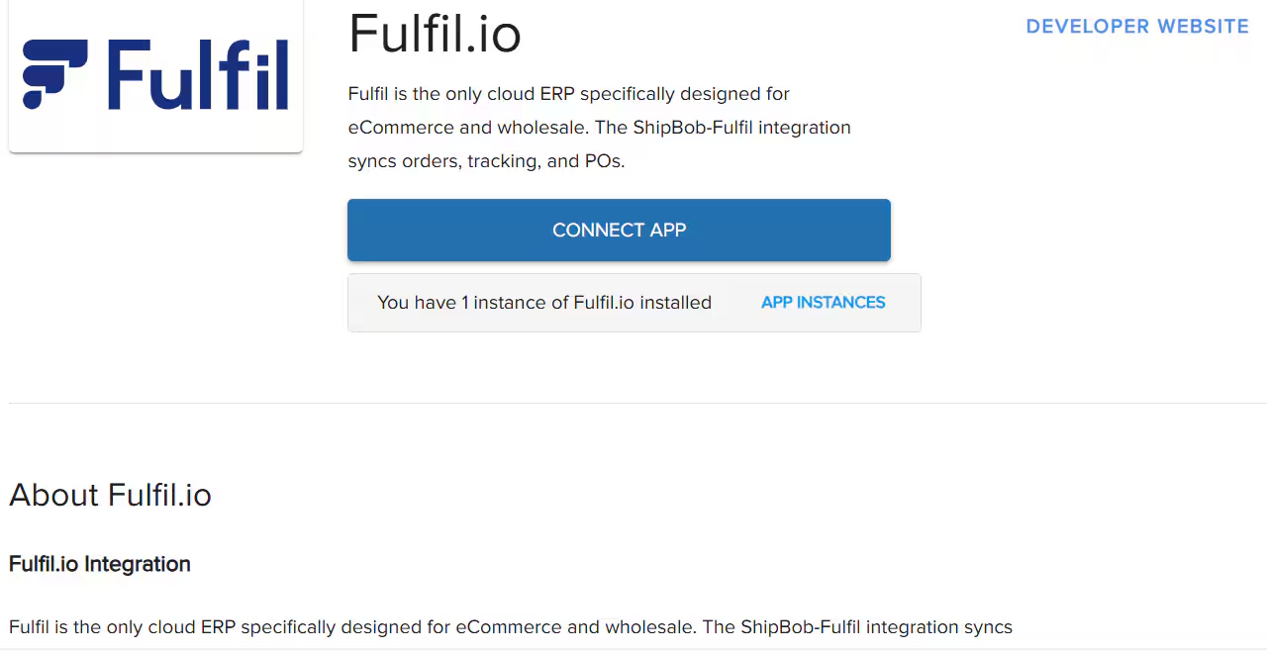This screenshot has height=654, width=1267.
Task: Click the blue Fulfil wordmark in the logo
Action: click(x=198, y=74)
